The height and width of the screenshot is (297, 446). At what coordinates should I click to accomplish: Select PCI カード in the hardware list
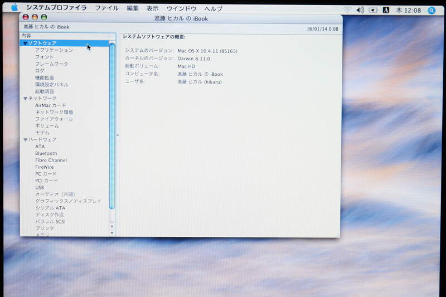46,181
